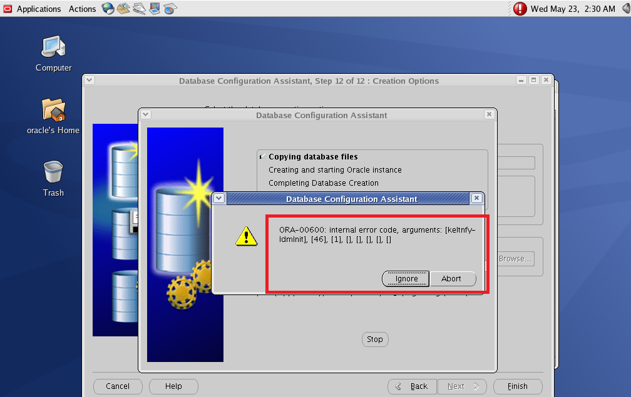The width and height of the screenshot is (631, 397).
Task: Launch the presentation application from the panel
Action: (x=155, y=8)
